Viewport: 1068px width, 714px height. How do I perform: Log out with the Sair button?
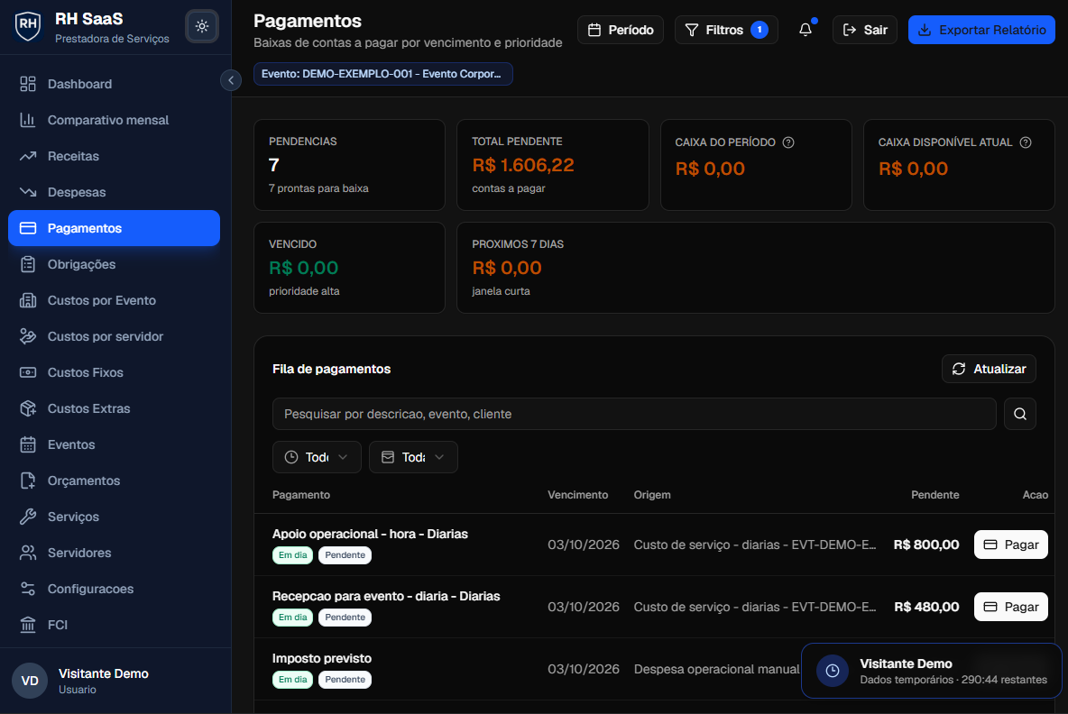tap(865, 30)
